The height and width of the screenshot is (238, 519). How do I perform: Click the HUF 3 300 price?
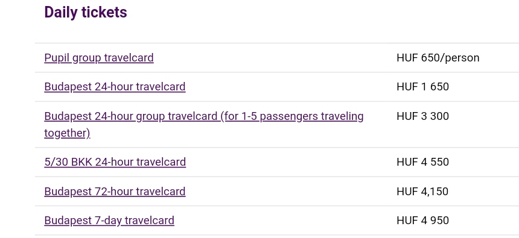pyautogui.click(x=422, y=116)
